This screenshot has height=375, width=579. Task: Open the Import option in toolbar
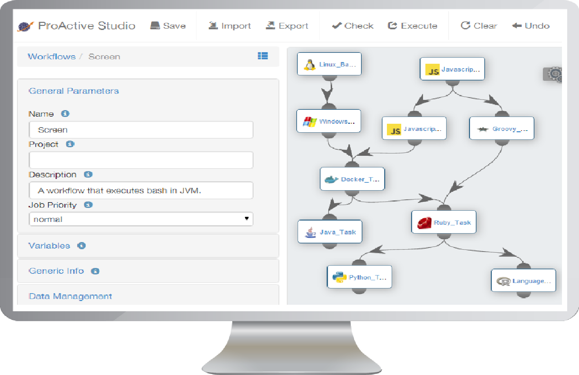230,26
